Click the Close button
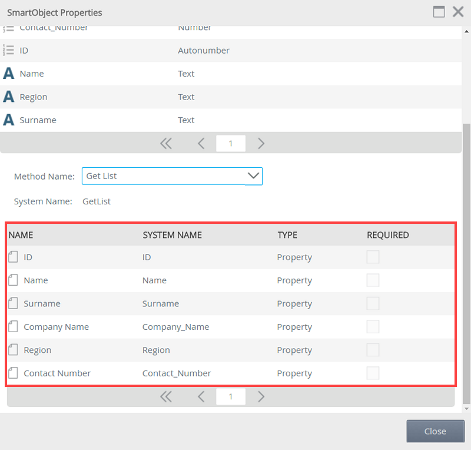 click(435, 431)
